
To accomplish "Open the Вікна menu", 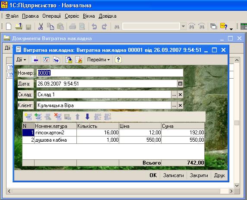I will 89,16.
